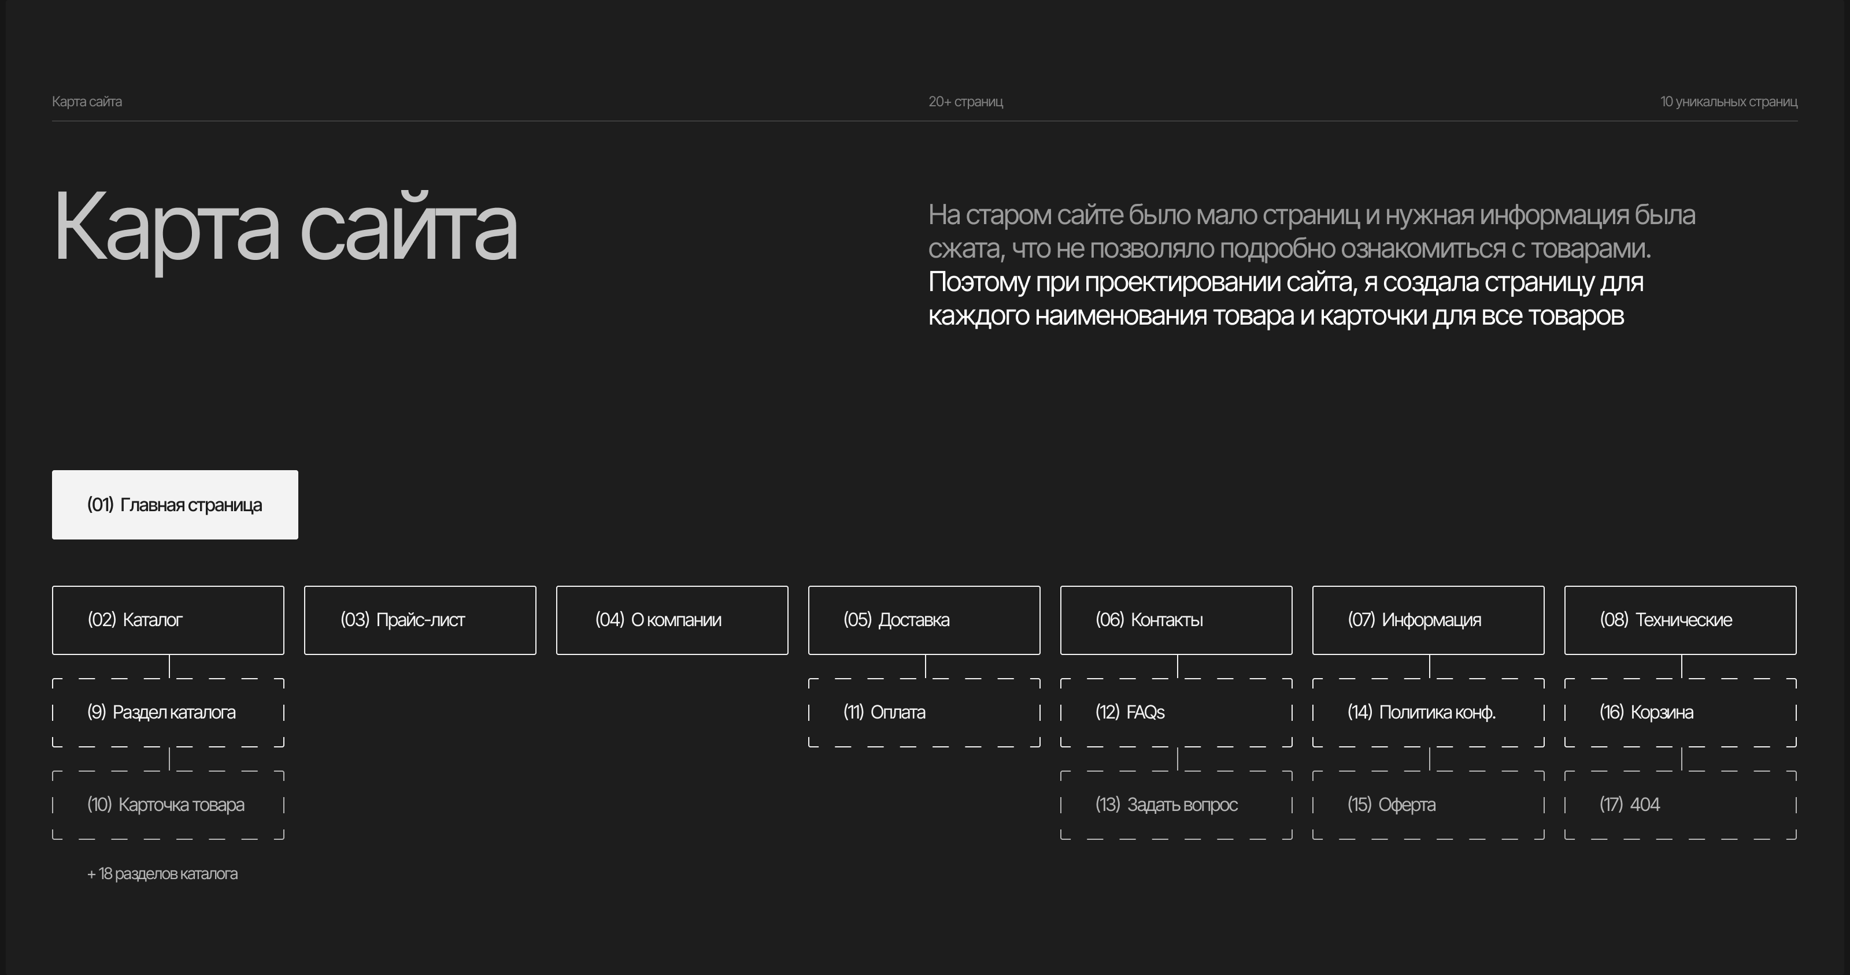
Task: Open the Карточка товара node
Action: tap(167, 805)
